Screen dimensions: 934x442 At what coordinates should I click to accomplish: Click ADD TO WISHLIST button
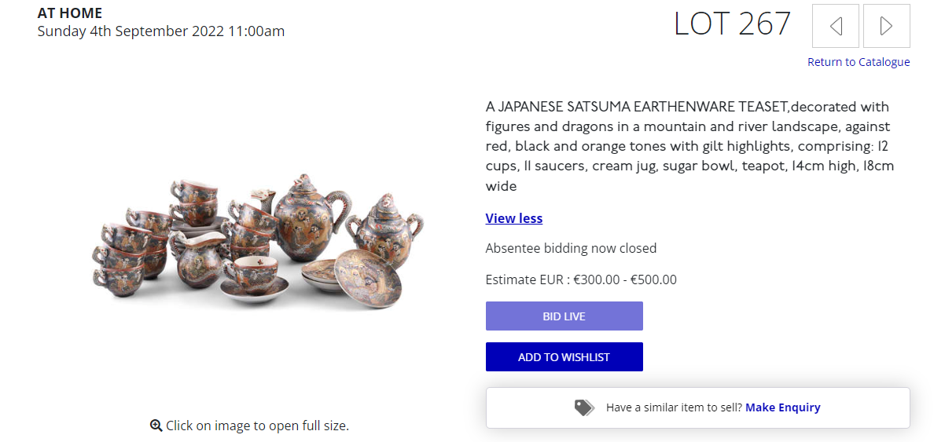coord(564,357)
